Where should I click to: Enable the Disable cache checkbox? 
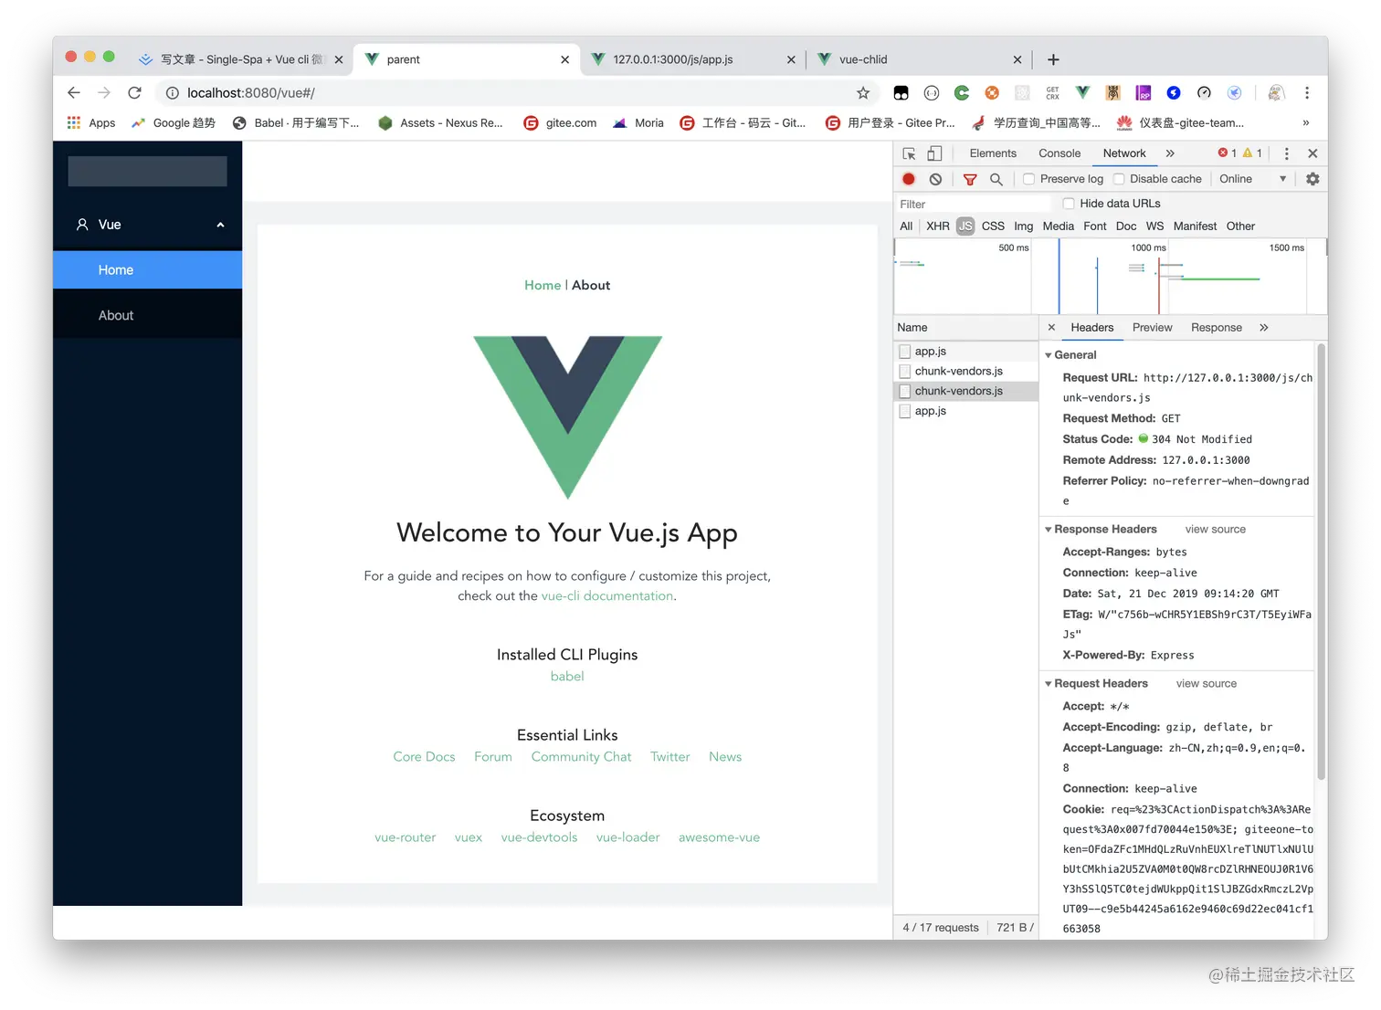(x=1118, y=179)
